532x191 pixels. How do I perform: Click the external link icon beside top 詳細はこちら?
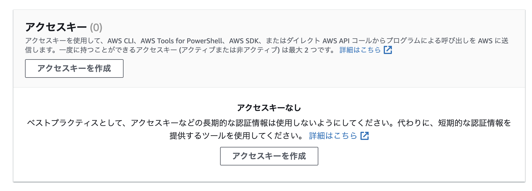point(388,50)
